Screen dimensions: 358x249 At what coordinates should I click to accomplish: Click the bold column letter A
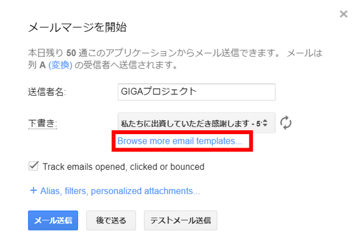click(42, 65)
